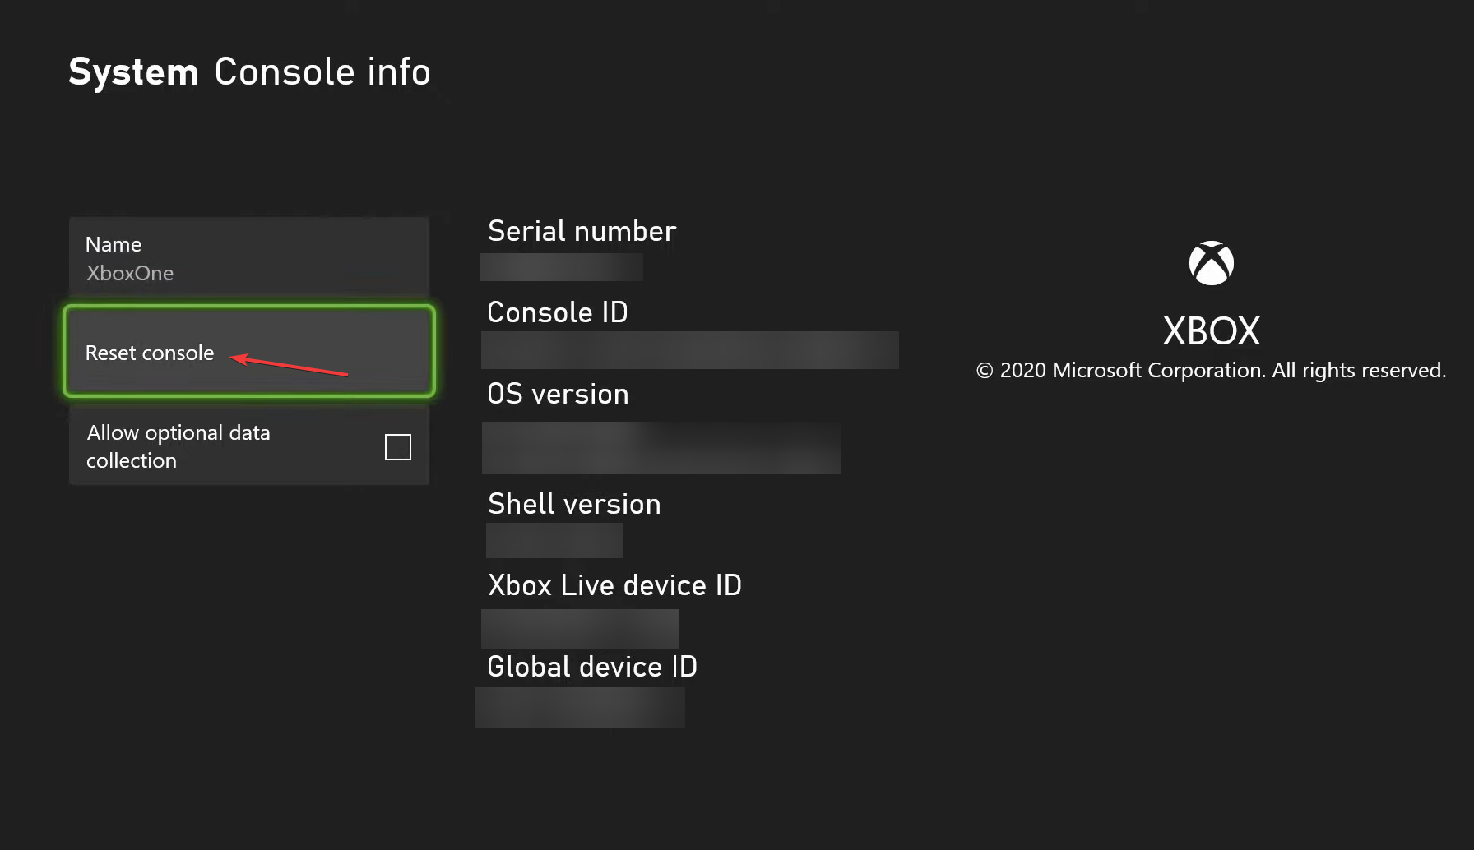Click the Console info title
The height and width of the screenshot is (850, 1474).
[322, 72]
